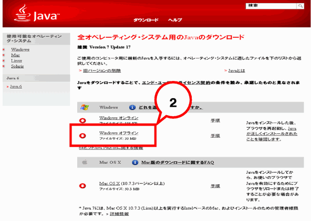Open the end-user license agreement link

176,82
